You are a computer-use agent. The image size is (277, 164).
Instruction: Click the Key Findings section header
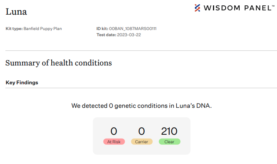point(22,82)
